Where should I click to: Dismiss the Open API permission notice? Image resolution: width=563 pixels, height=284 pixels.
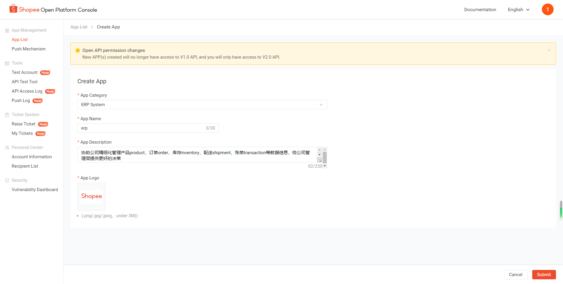(549, 50)
